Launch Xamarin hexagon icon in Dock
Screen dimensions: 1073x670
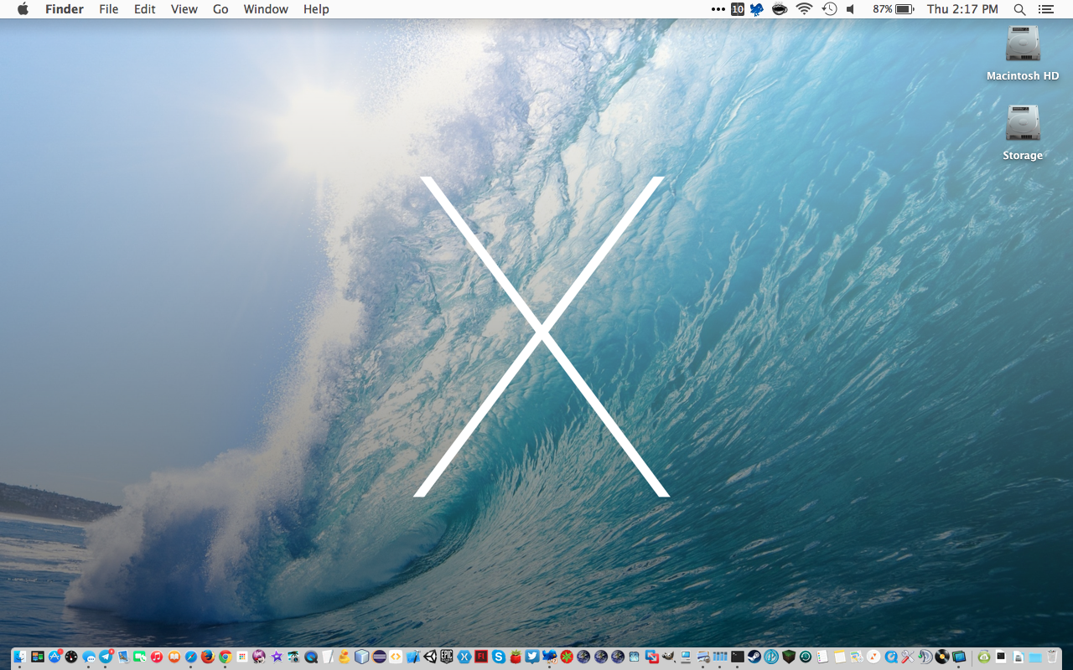click(464, 657)
